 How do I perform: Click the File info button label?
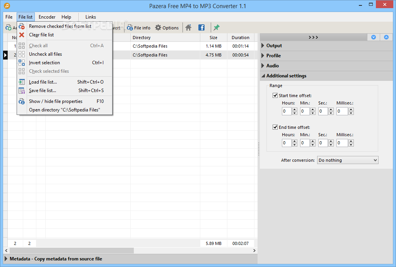tap(142, 28)
